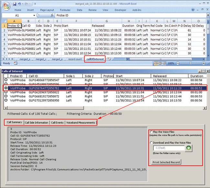Open the Page Layout ribbon tab
The image size is (210, 188).
tap(47, 10)
